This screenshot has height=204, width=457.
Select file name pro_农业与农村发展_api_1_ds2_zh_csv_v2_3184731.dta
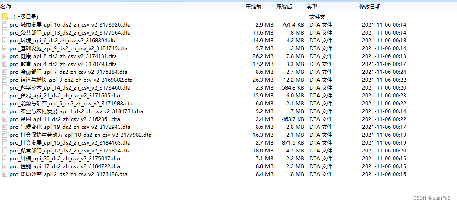click(76, 111)
